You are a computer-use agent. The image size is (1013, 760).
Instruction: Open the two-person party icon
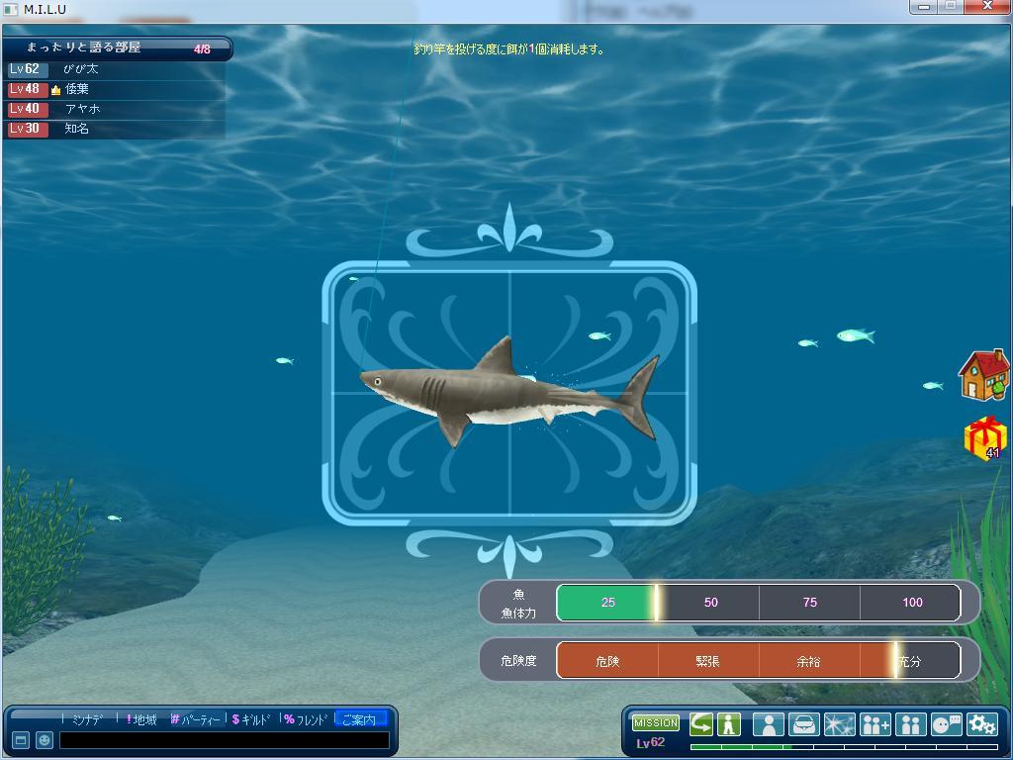pos(910,724)
